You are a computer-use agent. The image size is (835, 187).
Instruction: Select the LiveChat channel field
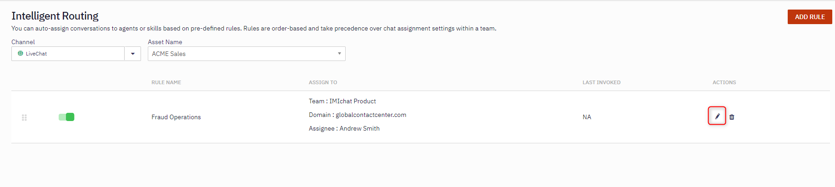tap(68, 54)
